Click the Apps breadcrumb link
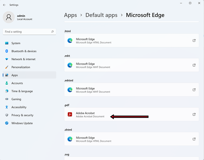The width and height of the screenshot is (204, 160). 70,15
